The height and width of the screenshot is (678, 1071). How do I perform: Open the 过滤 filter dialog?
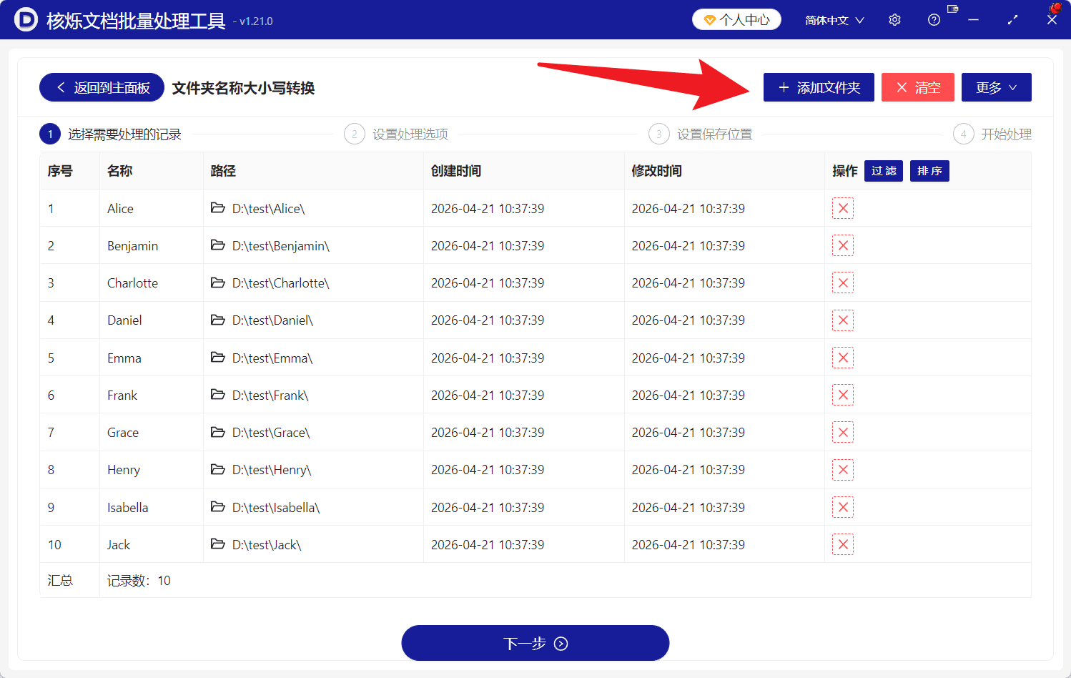click(883, 171)
